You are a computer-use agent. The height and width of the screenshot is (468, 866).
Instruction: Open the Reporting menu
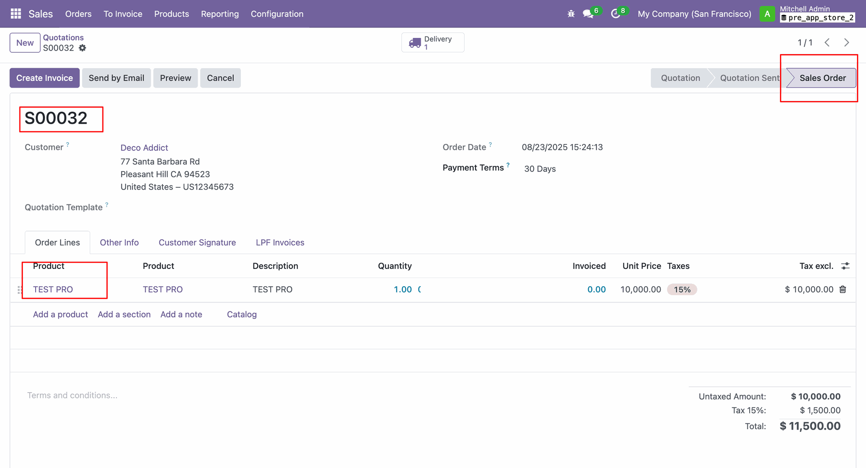tap(220, 14)
